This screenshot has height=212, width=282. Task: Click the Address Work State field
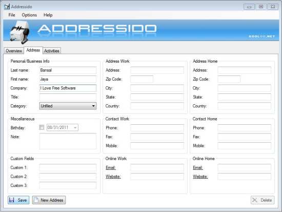[157, 97]
